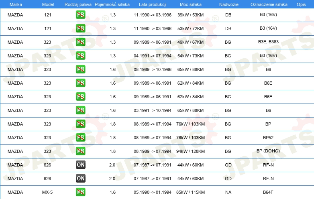Click the Opis column header
The height and width of the screenshot is (199, 314).
(x=301, y=4)
